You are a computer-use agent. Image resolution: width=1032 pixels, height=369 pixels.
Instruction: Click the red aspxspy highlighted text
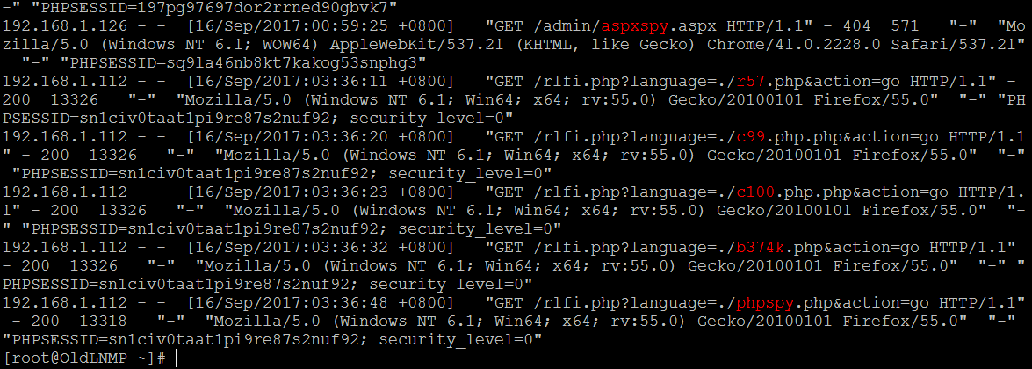(635, 27)
